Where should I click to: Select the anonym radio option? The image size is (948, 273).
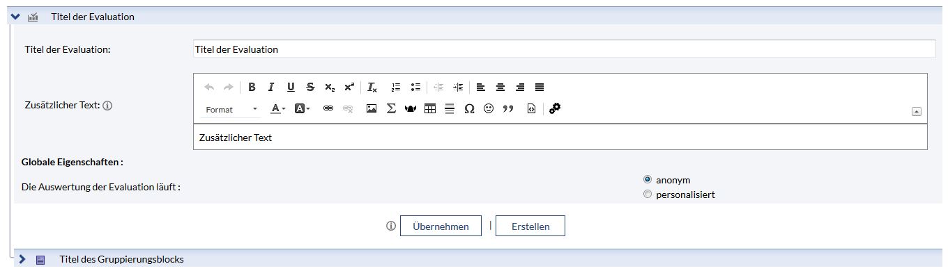point(648,179)
